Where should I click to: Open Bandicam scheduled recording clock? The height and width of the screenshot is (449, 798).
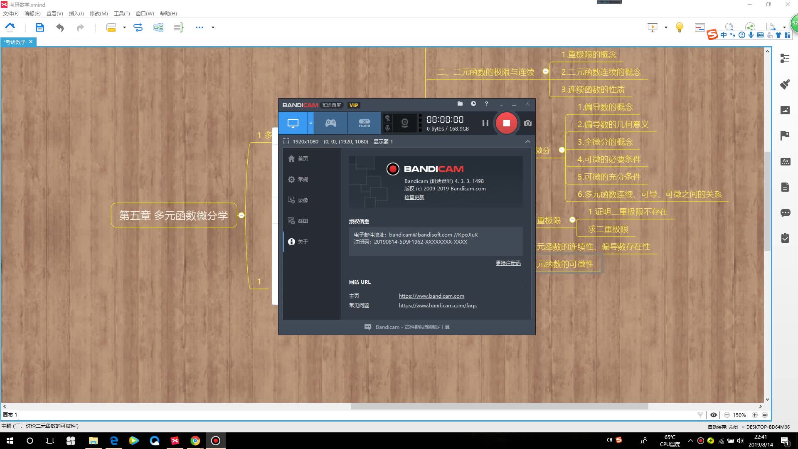pos(473,104)
